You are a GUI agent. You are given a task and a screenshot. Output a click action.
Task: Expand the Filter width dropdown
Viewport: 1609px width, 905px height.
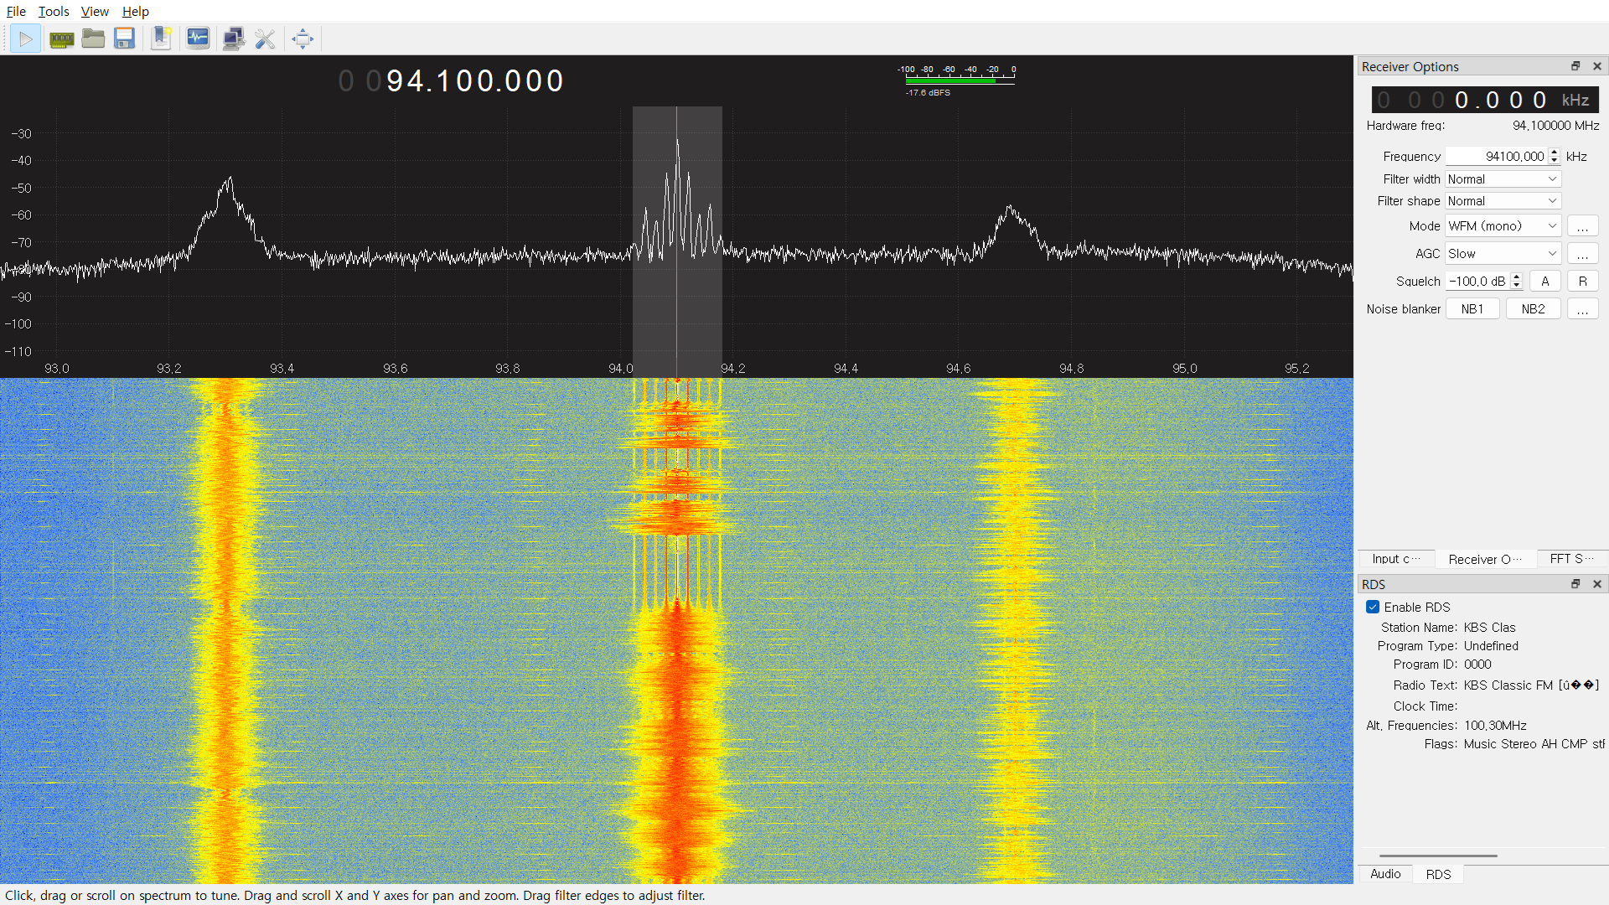[x=1503, y=179]
